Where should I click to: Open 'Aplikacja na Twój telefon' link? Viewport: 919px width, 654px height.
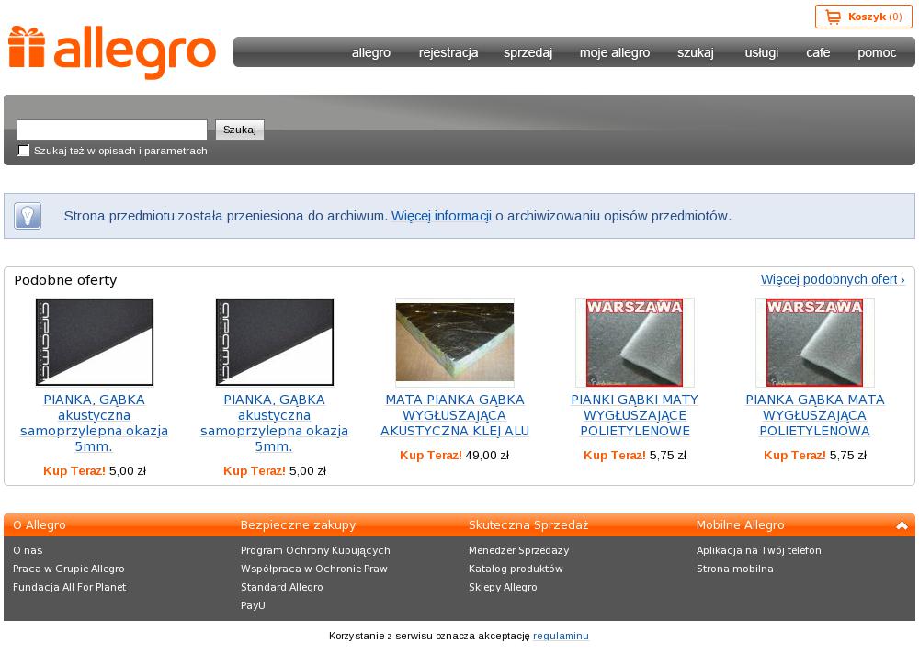point(759,550)
